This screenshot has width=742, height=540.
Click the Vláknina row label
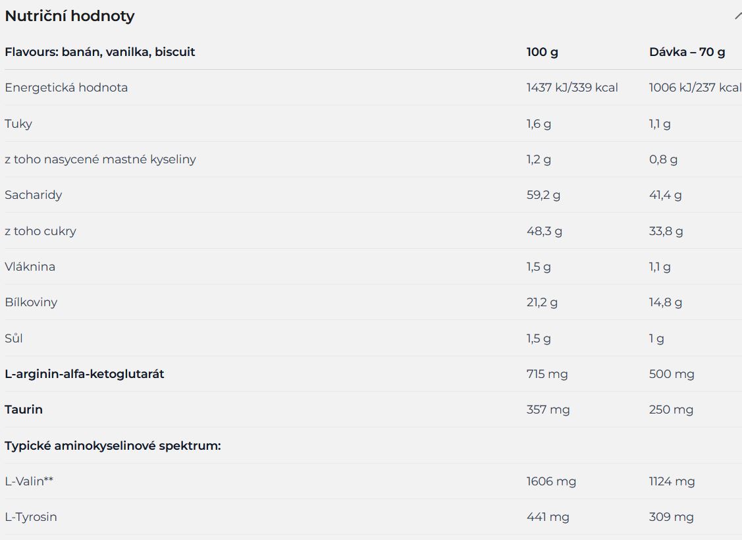(30, 267)
